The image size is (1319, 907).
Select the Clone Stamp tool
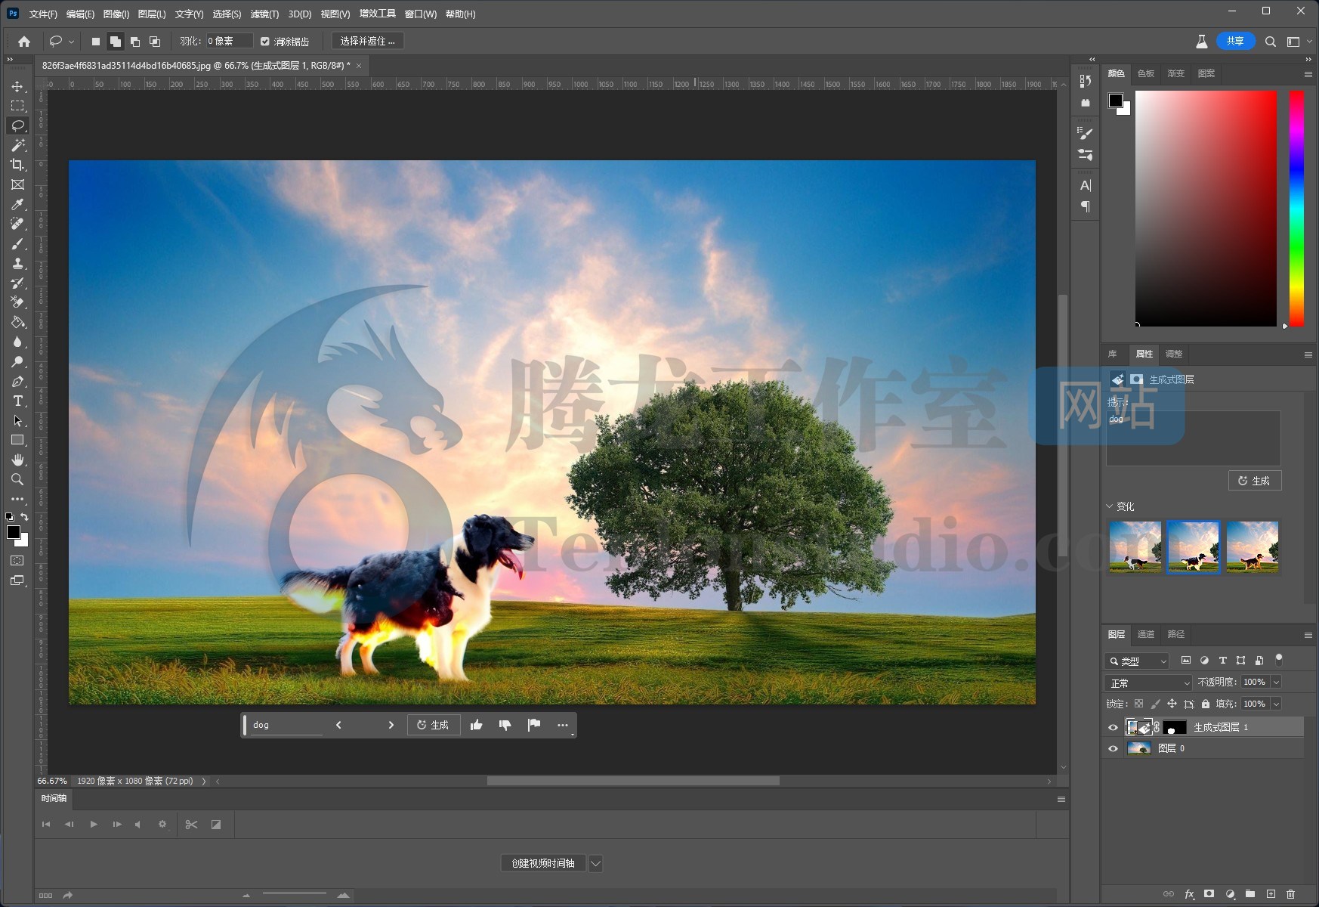[x=17, y=263]
